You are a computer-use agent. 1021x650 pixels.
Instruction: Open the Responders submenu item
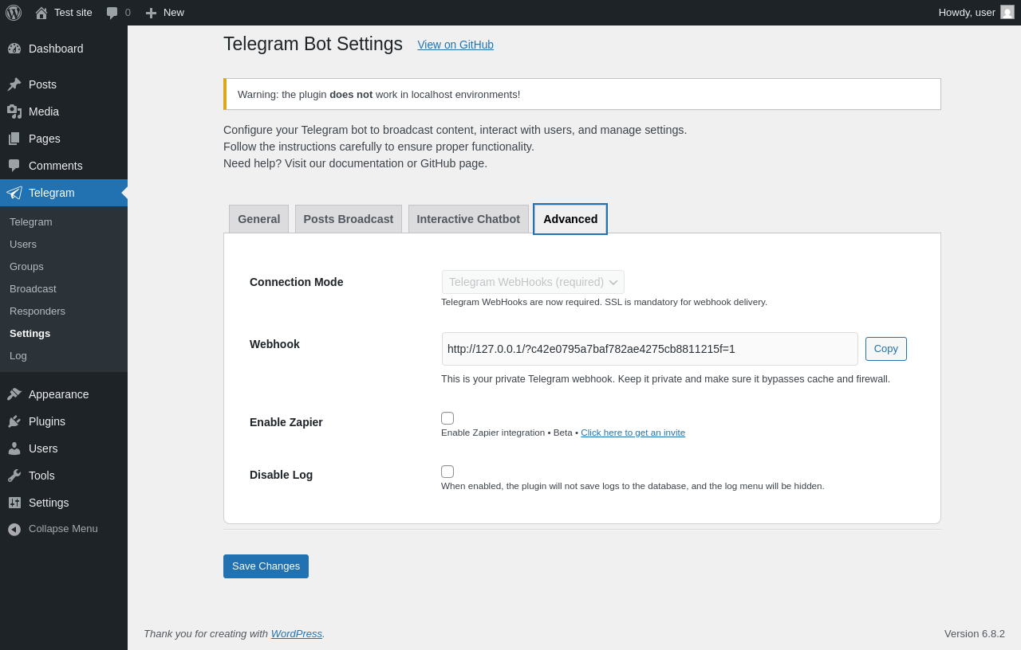pos(37,311)
